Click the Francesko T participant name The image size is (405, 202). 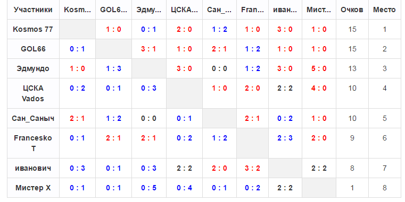coord(33,143)
